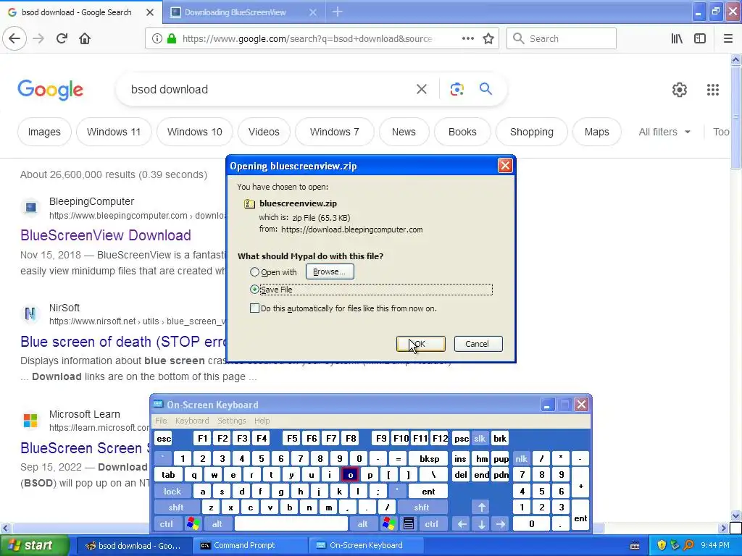Click the application menu key on keyboard

click(x=409, y=523)
